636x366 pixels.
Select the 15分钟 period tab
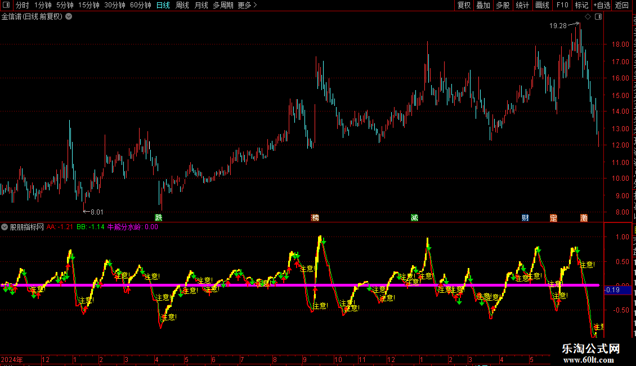[x=89, y=5]
